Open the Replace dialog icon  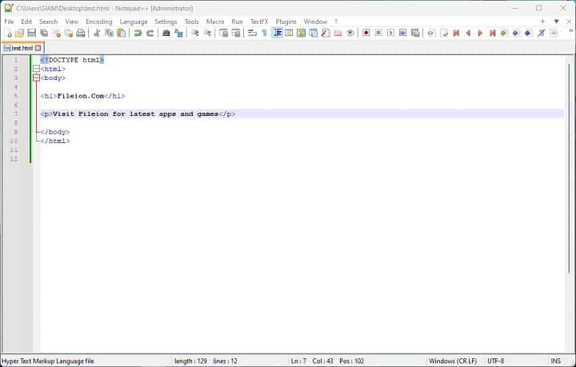178,34
